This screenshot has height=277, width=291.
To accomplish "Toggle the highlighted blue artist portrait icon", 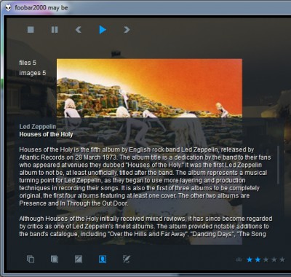I will [103, 259].
